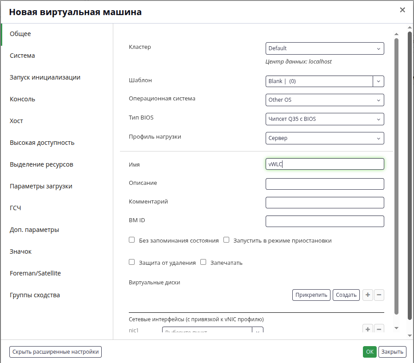Click the inner scrollbar up arrow

tap(396, 34)
